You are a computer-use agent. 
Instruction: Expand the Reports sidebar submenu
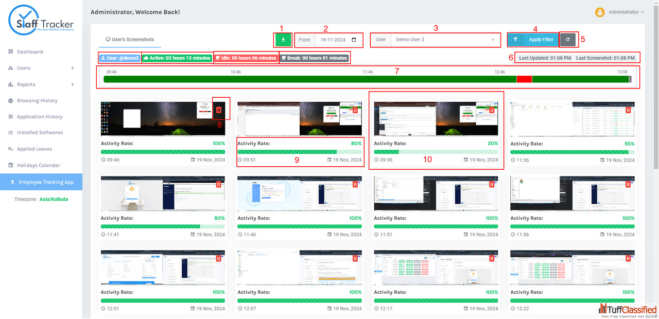(41, 84)
